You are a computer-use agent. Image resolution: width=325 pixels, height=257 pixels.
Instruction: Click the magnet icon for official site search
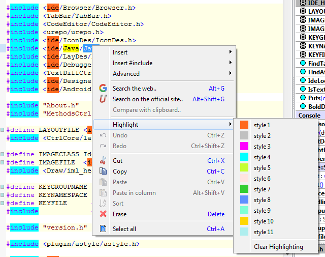(103, 99)
